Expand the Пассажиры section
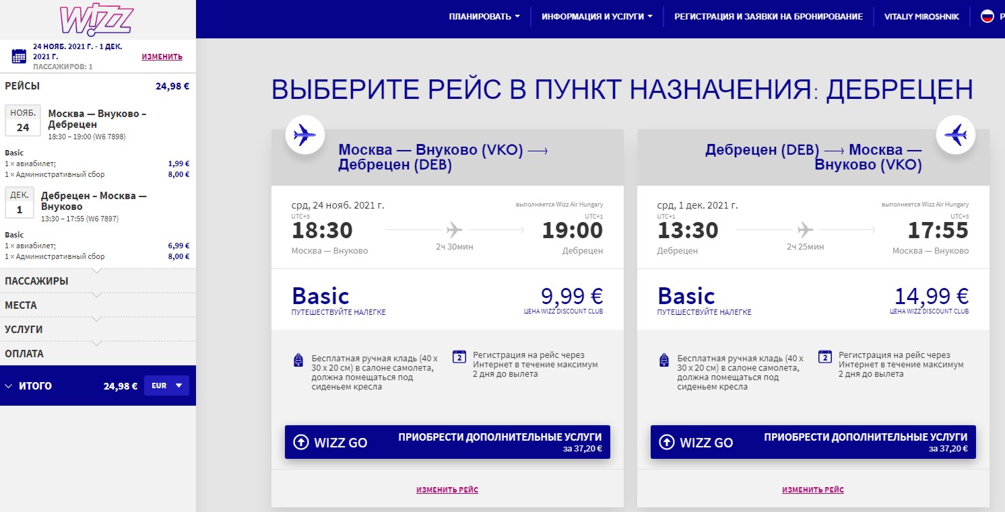The image size is (1005, 512). point(36,281)
